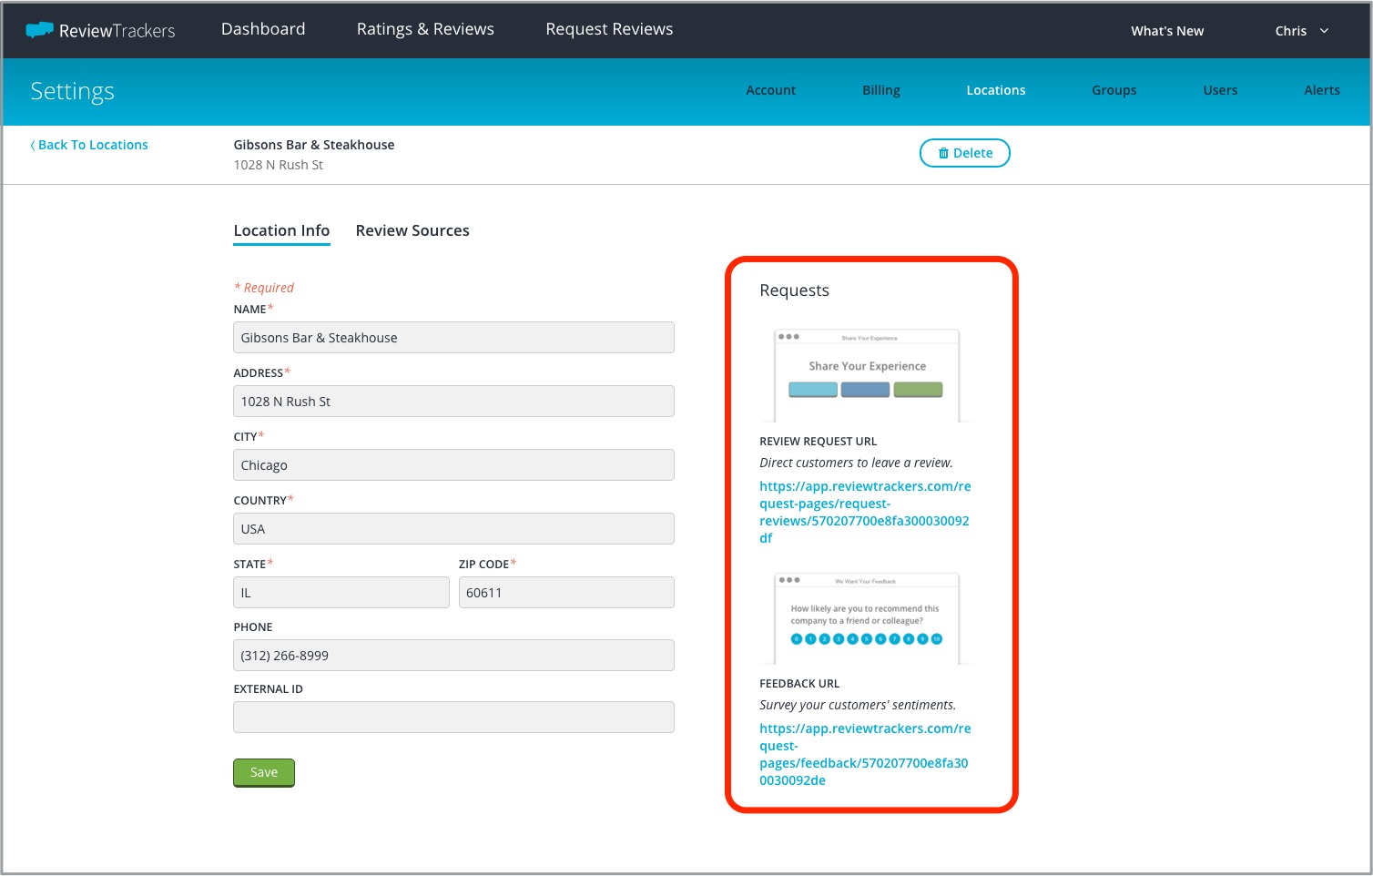Select the Locations settings tab
1373x876 pixels.
pyautogui.click(x=996, y=90)
